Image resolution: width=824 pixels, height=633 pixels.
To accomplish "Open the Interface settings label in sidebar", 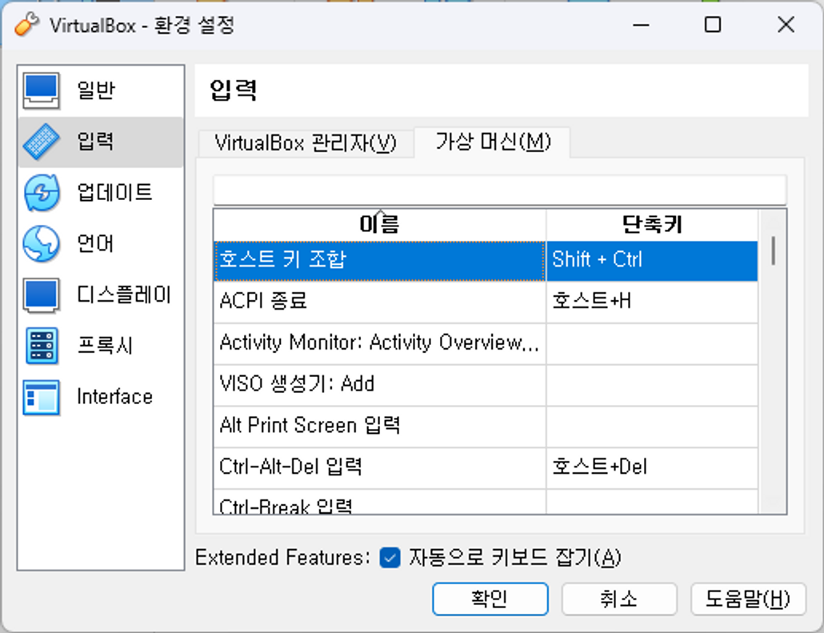I will [114, 397].
